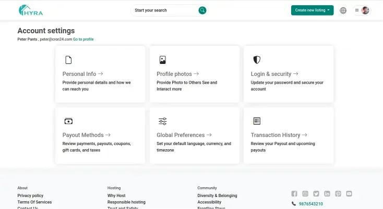
Task: Click the search magnifier button
Action: point(202,10)
